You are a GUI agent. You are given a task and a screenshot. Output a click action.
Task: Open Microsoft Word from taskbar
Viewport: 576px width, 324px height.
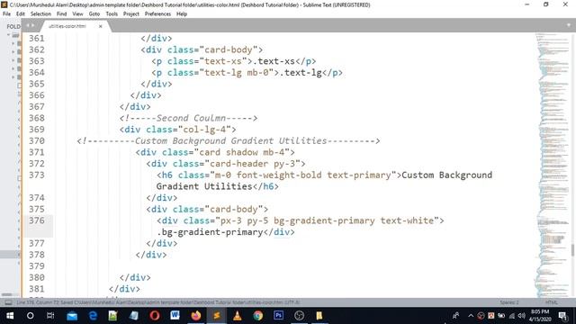click(x=175, y=316)
